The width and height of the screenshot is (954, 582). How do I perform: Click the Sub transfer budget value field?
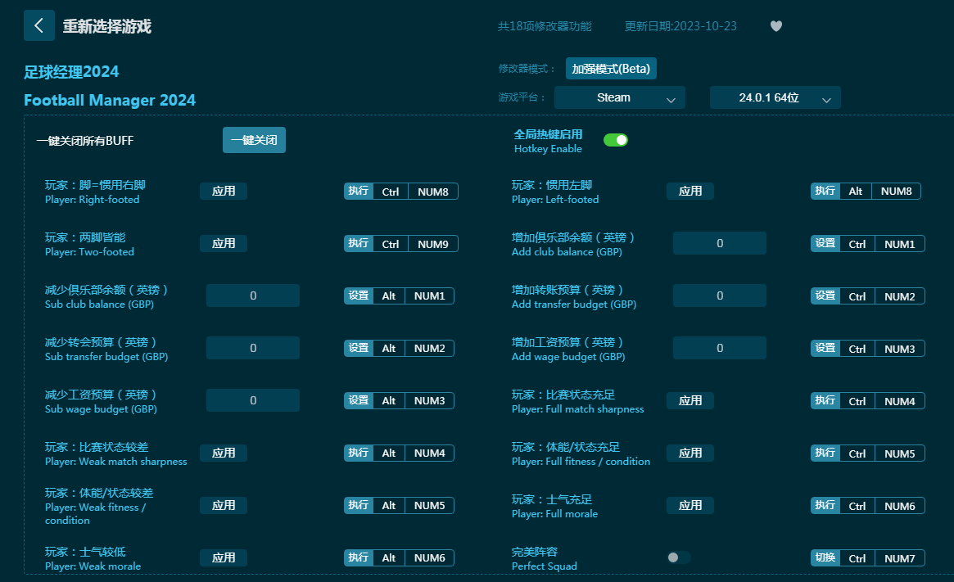coord(252,348)
